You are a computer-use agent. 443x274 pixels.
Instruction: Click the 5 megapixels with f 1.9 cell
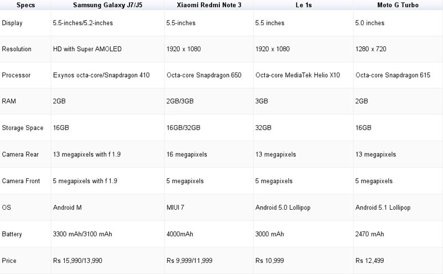(85, 181)
